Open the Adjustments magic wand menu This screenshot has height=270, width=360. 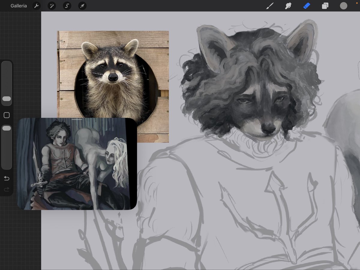52,6
